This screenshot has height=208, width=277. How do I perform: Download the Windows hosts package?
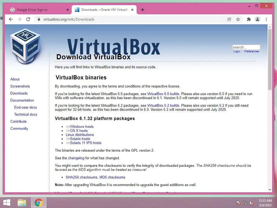coord(82,127)
